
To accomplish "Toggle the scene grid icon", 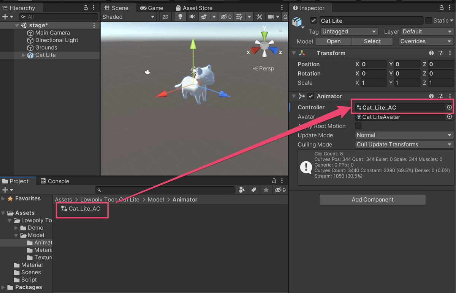I will click(x=239, y=17).
